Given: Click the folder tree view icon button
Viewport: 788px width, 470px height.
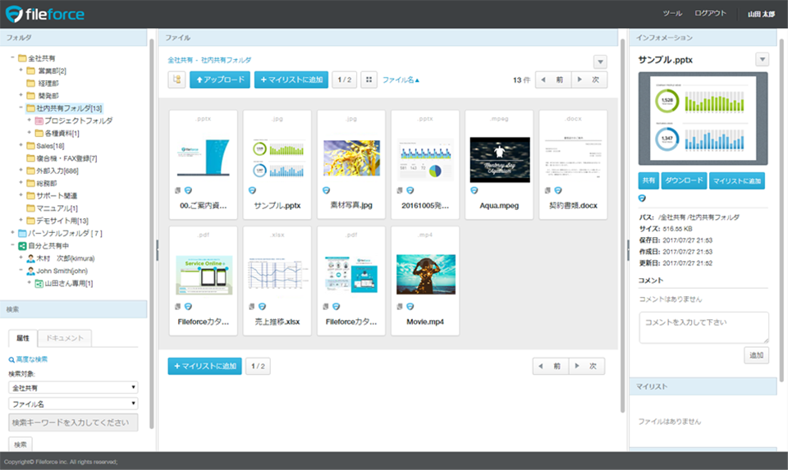Looking at the screenshot, I should click(176, 80).
